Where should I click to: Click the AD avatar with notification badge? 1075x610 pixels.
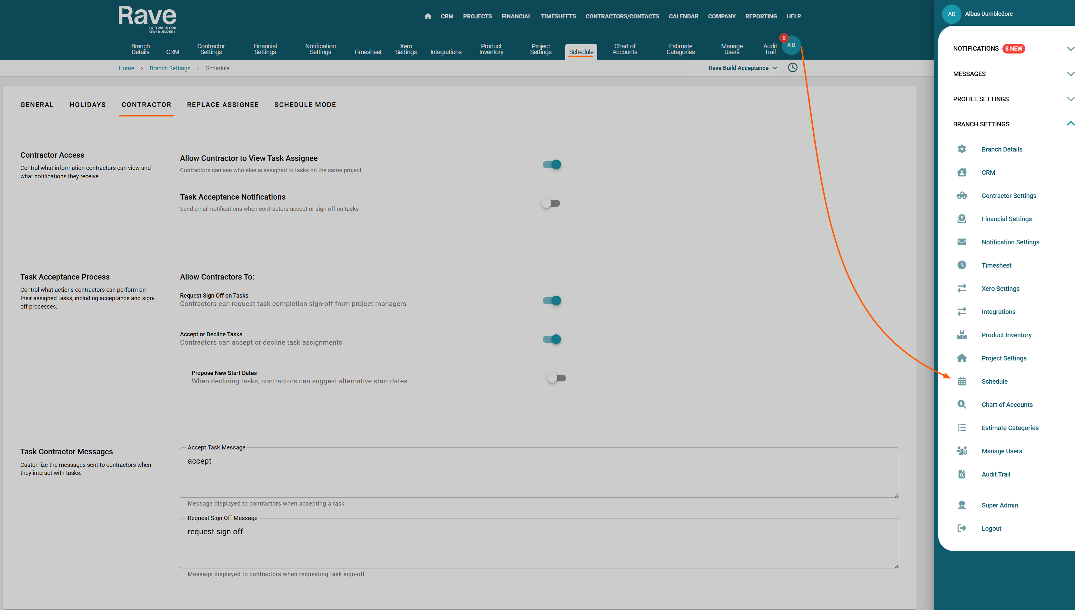791,45
